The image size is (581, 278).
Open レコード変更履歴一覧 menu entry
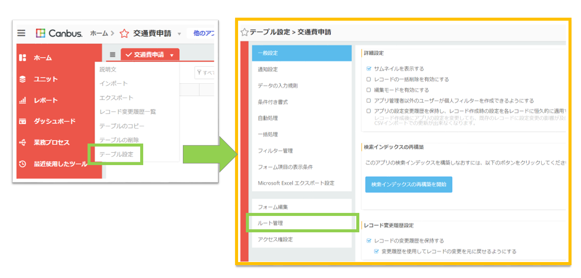click(128, 112)
